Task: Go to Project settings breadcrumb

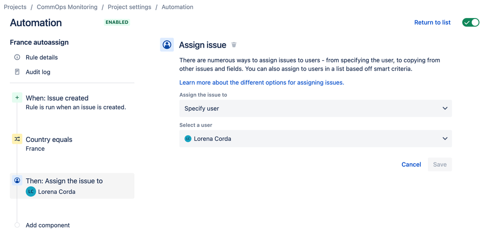Action: [x=129, y=7]
